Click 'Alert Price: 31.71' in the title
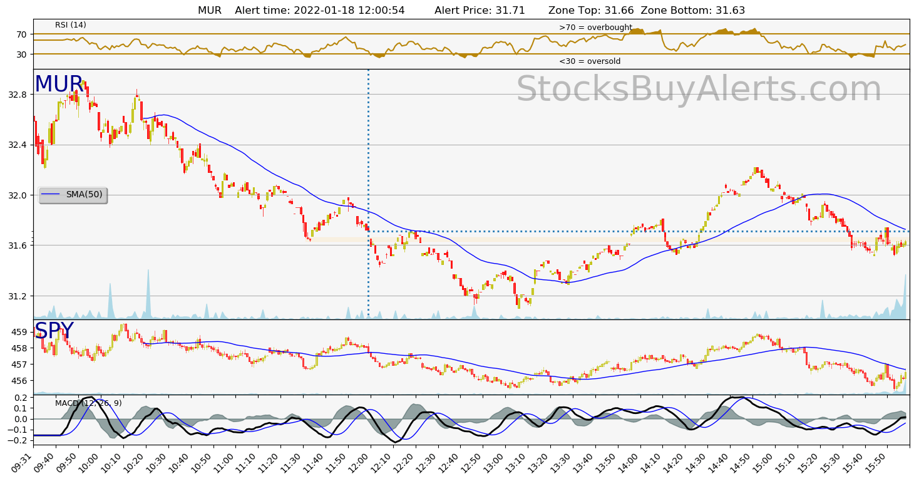Image resolution: width=919 pixels, height=481 pixels. (480, 11)
